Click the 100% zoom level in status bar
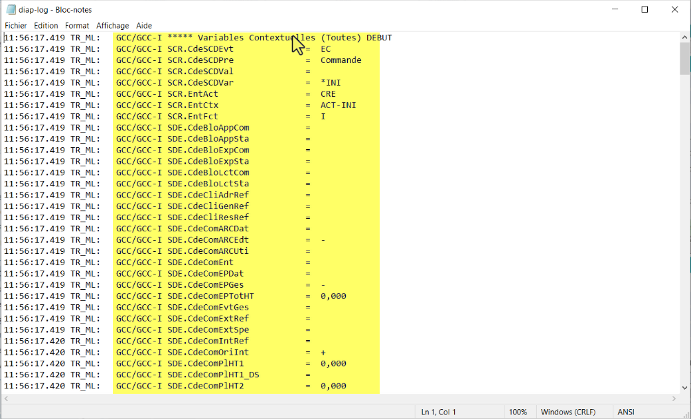691x419 pixels. pyautogui.click(x=518, y=412)
